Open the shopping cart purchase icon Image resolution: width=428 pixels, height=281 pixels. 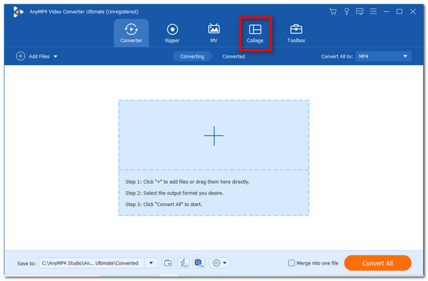332,11
